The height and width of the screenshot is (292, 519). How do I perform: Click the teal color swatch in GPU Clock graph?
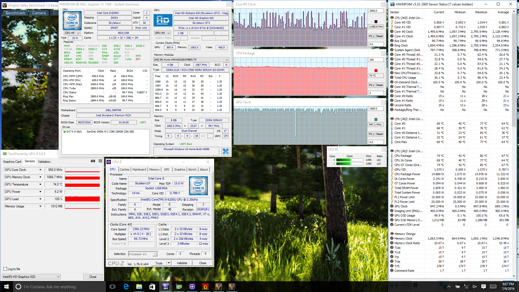click(376, 120)
